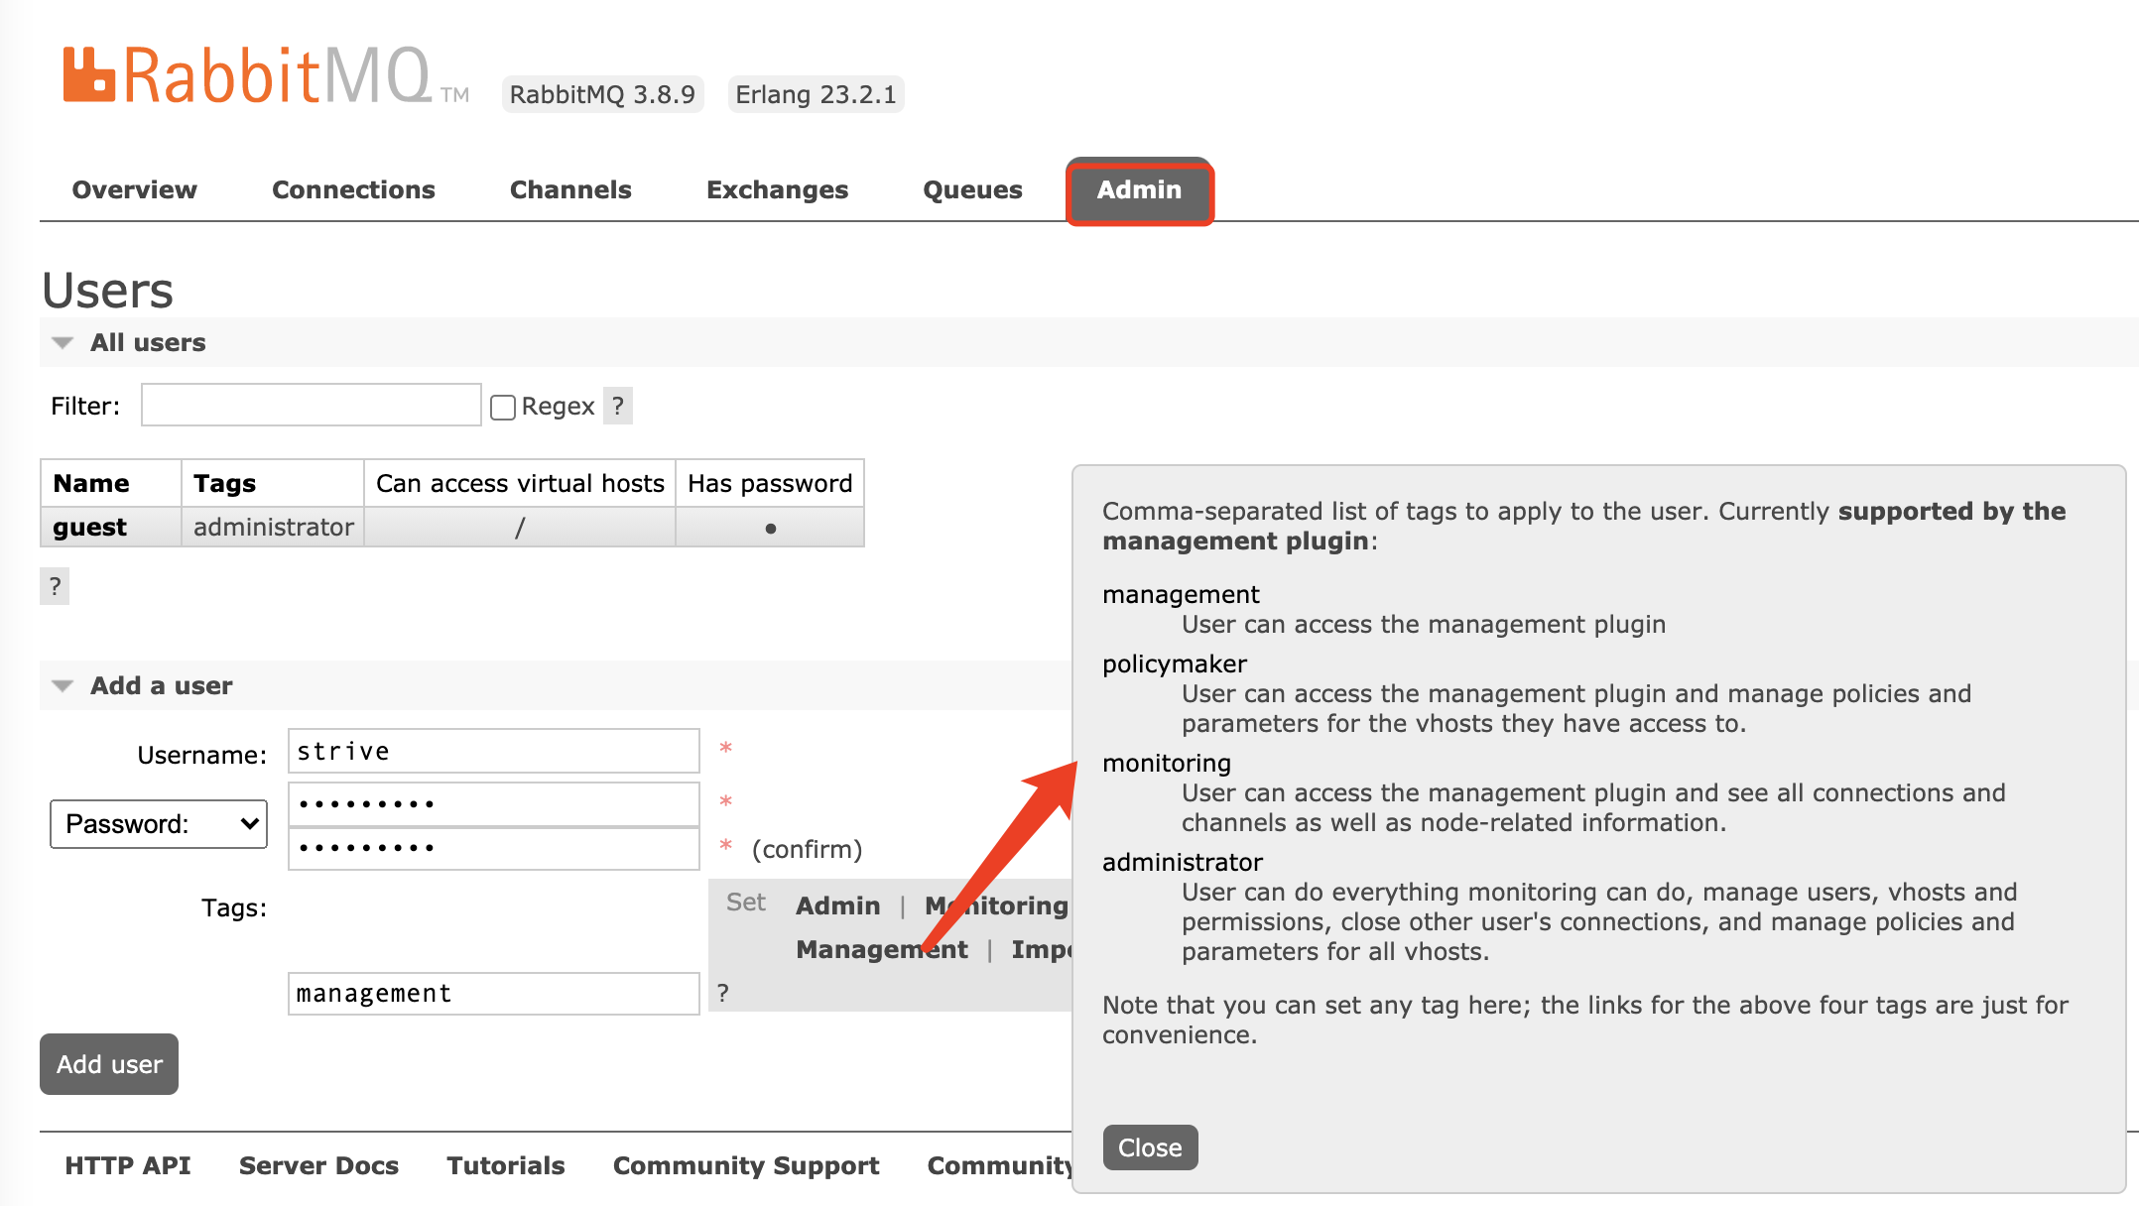Set tag to Admin

pos(838,905)
